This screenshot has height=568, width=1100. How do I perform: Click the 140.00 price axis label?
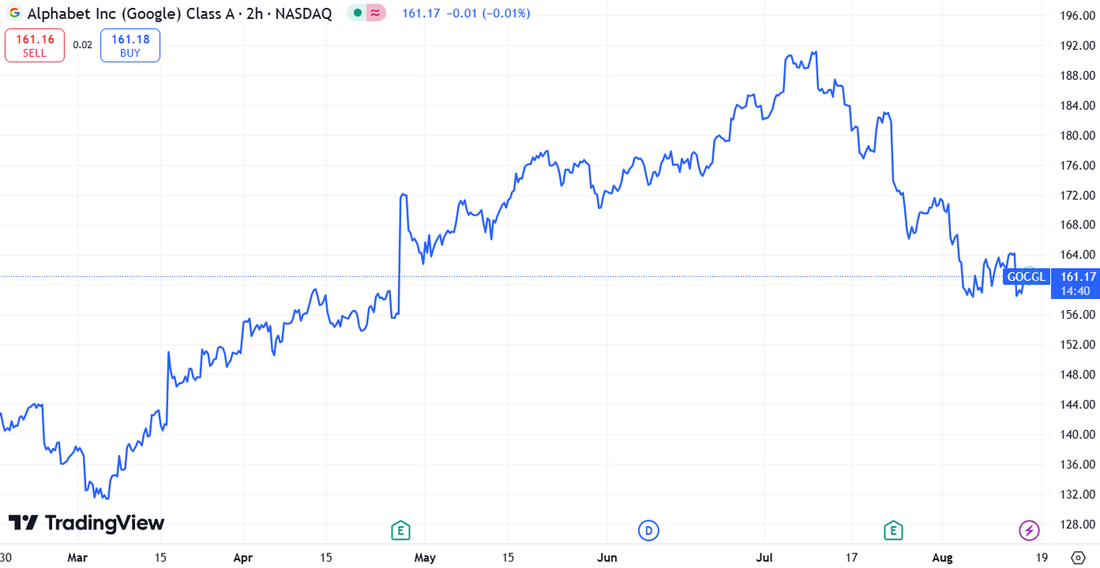click(1077, 435)
